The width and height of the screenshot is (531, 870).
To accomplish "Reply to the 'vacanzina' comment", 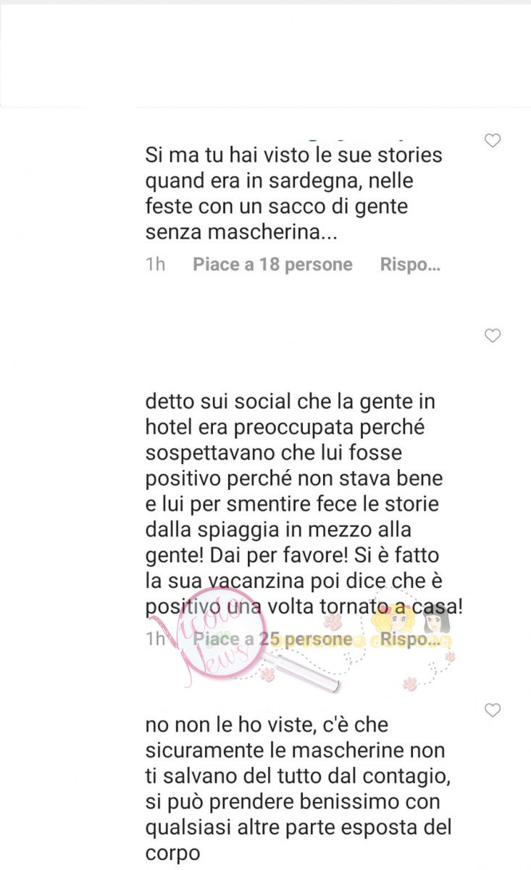I will (410, 639).
